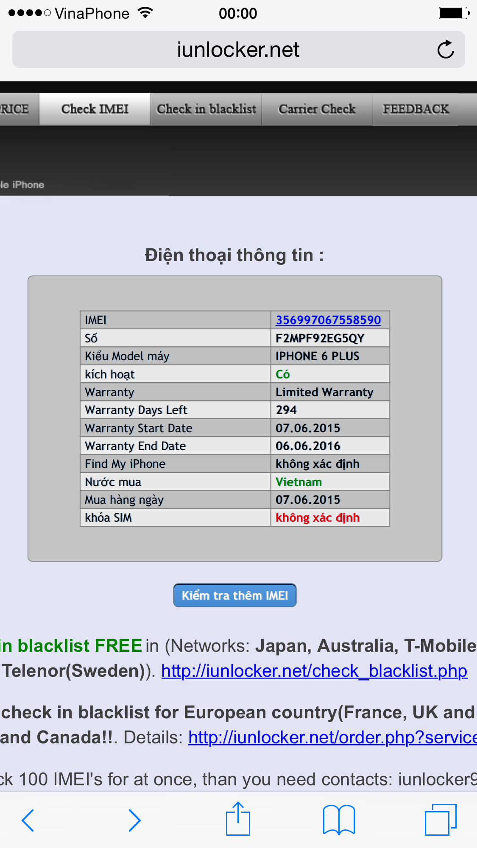Follow the check_blacklist.php link

tap(314, 671)
